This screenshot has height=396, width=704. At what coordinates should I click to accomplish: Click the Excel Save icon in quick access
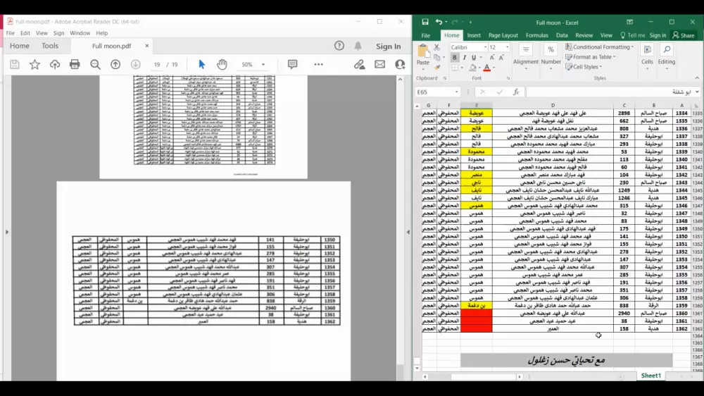point(425,22)
